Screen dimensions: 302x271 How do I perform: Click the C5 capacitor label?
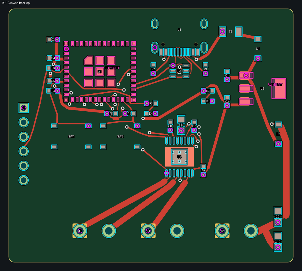pos(53,81)
